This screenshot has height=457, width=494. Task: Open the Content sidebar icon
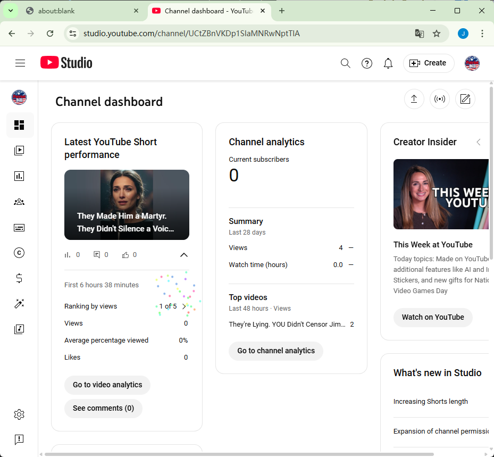click(19, 151)
